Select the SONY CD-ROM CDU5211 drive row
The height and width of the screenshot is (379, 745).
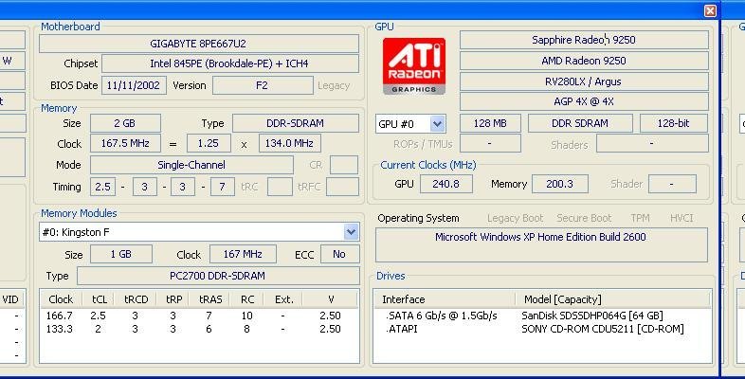coord(542,329)
